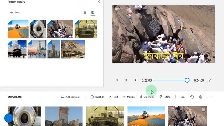Select the rocky cave crowd library thumbnail
224x126 pixels.
(x=60, y=29)
